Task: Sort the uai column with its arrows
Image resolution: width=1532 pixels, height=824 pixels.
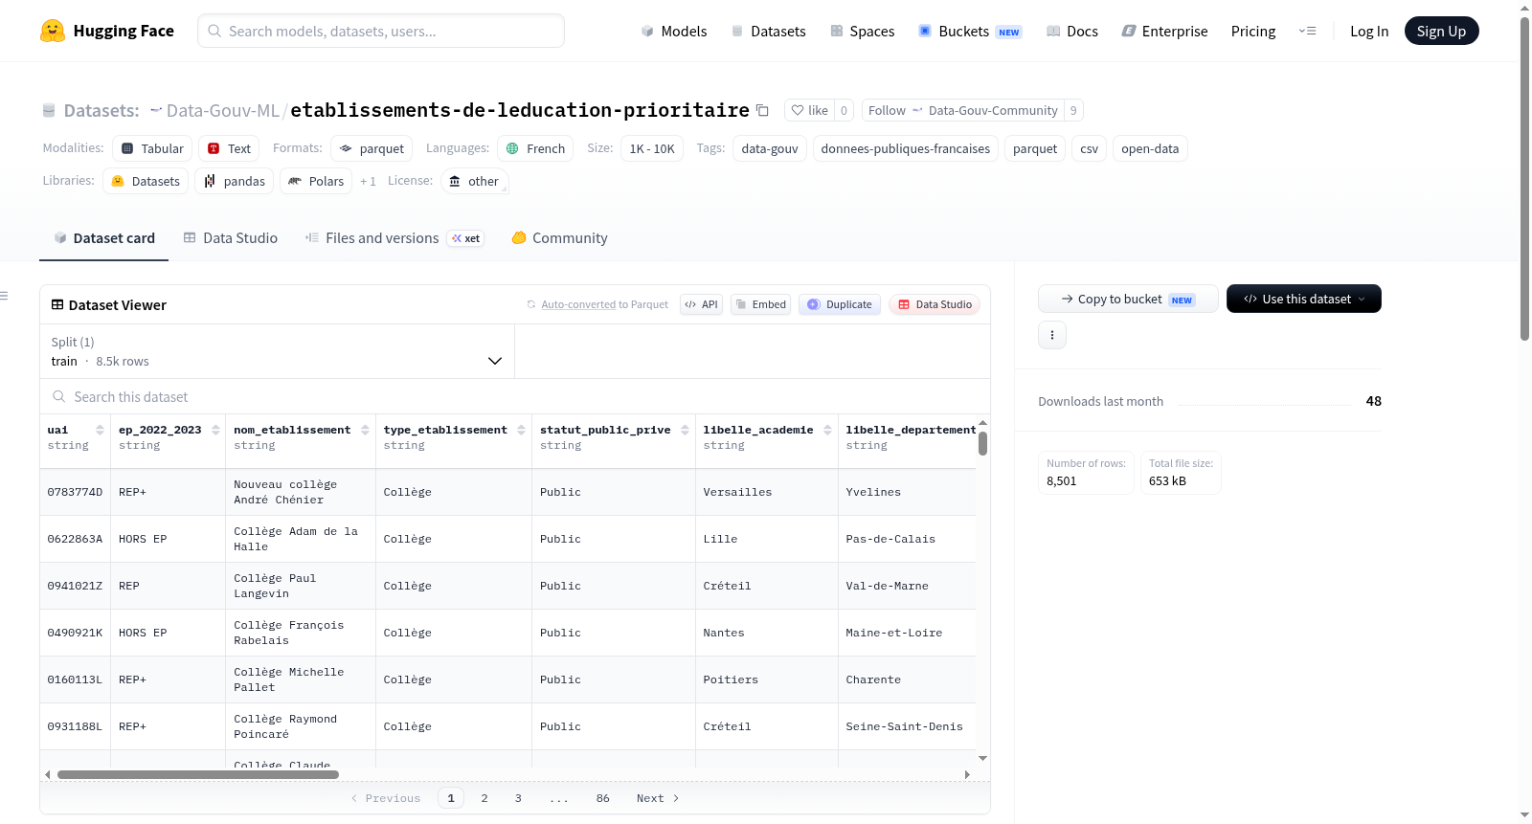Action: coord(100,430)
